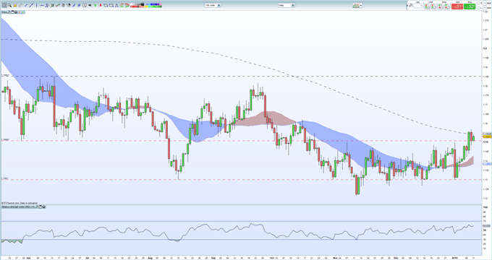Tick the L checkbox below S
The width and height of the screenshot is (492, 260).
pyautogui.click(x=478, y=8)
